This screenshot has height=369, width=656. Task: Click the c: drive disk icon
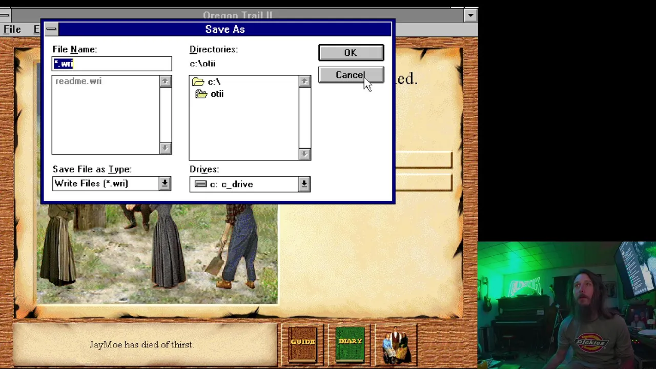(x=200, y=184)
